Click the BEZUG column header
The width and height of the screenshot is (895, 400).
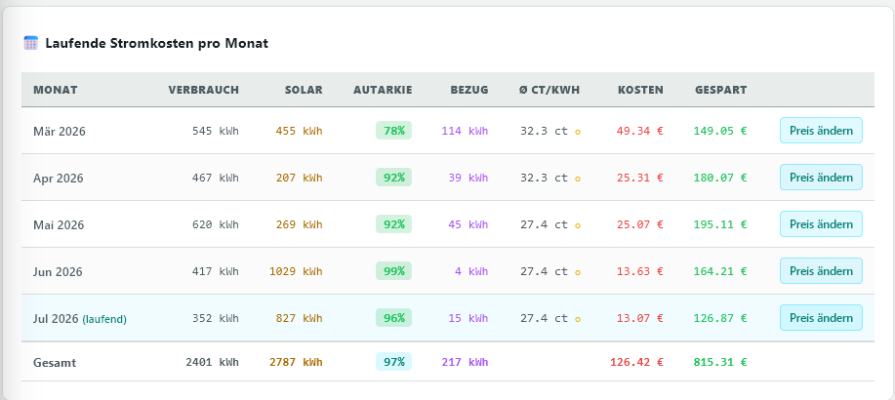(x=469, y=90)
